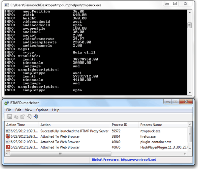Click the Copy selected items toolbar icon
This screenshot has width=198, height=169.
pyautogui.click(x=16, y=117)
